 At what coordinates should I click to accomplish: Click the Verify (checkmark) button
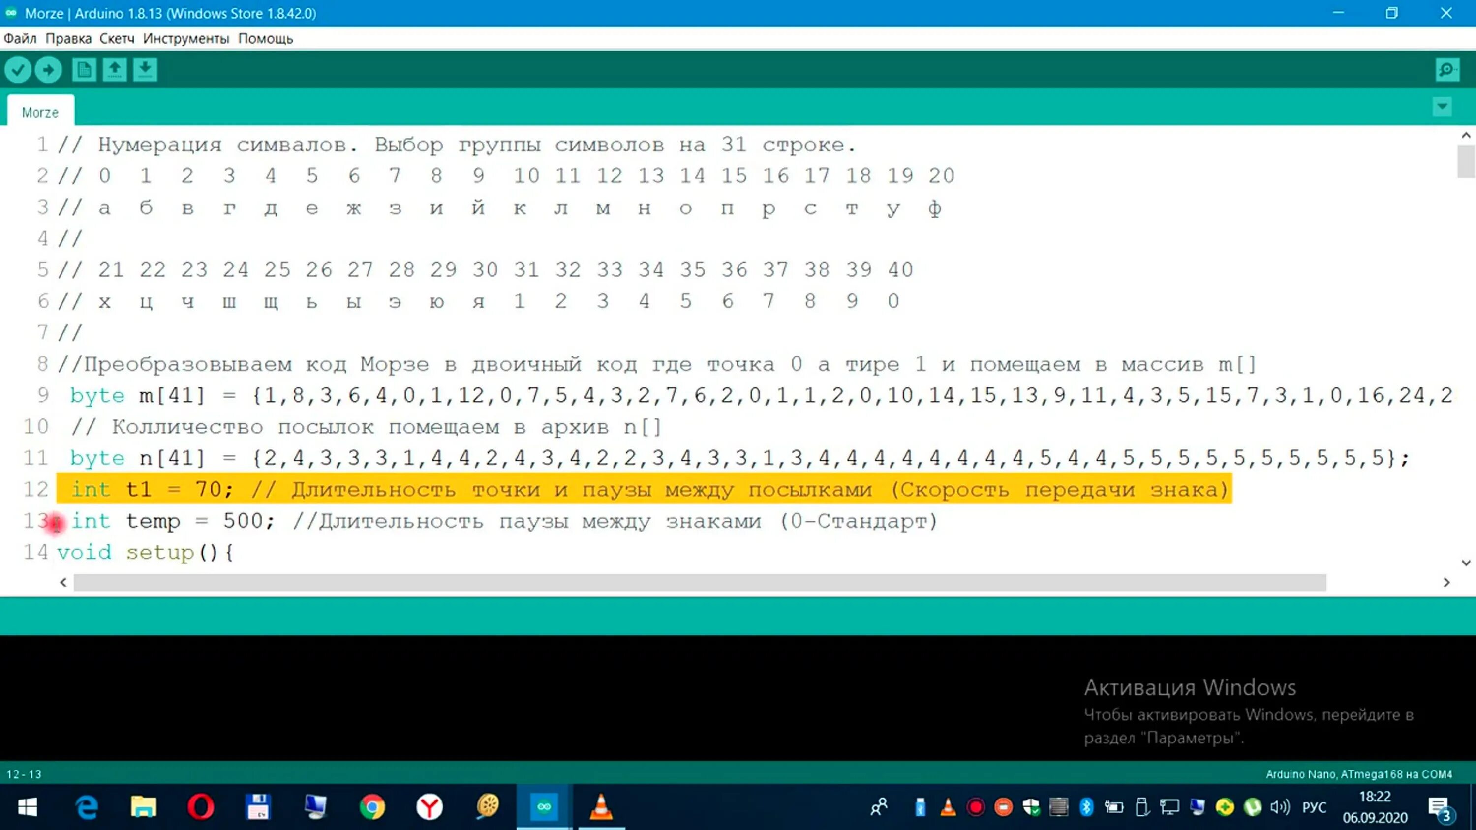tap(17, 69)
